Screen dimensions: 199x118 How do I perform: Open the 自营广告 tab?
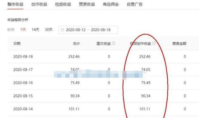pyautogui.click(x=135, y=4)
